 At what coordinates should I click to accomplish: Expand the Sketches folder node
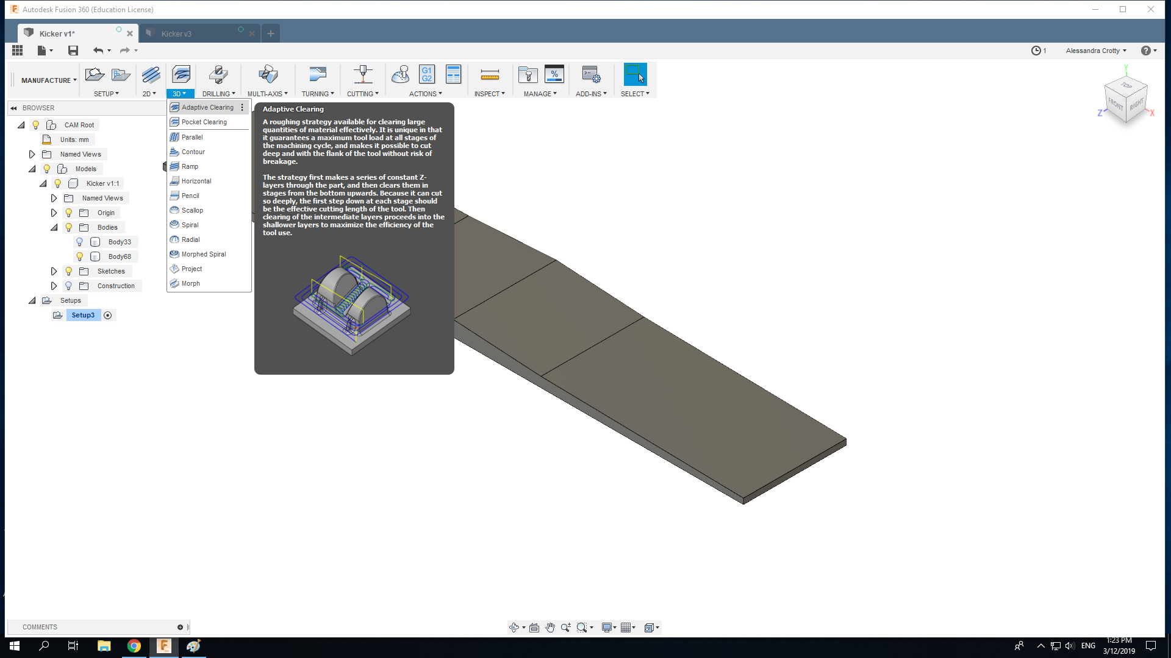(54, 271)
